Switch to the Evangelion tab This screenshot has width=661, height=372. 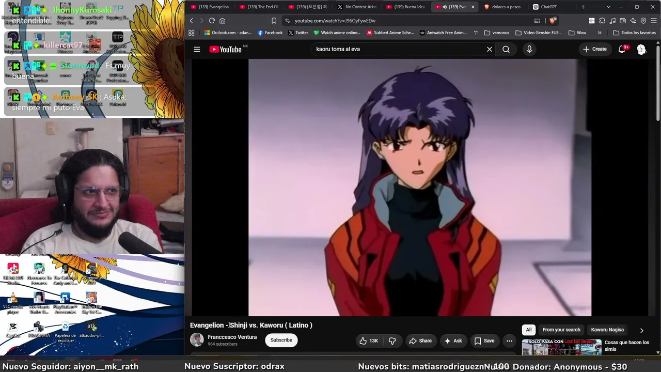pyautogui.click(x=210, y=7)
